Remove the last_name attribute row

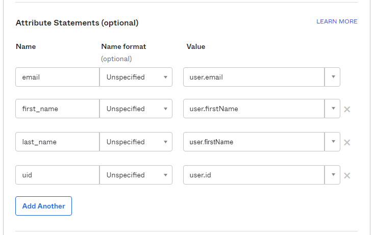tap(347, 143)
